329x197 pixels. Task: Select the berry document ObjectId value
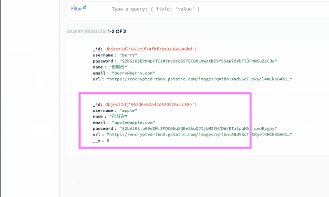pos(151,49)
